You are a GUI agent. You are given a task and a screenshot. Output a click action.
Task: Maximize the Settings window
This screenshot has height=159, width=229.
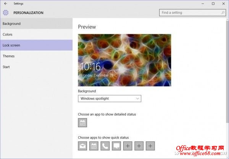click(213, 4)
